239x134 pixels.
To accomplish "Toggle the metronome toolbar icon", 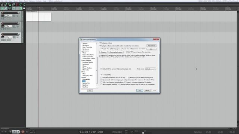I will (x=24, y=4).
